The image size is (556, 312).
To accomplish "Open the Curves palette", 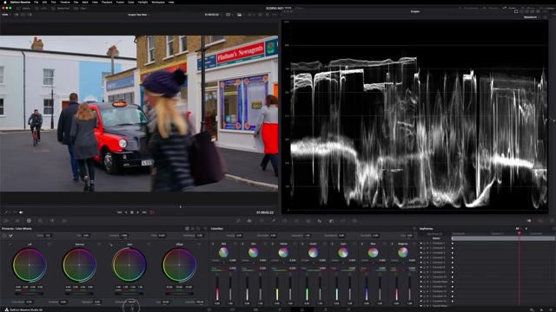I will (238, 221).
